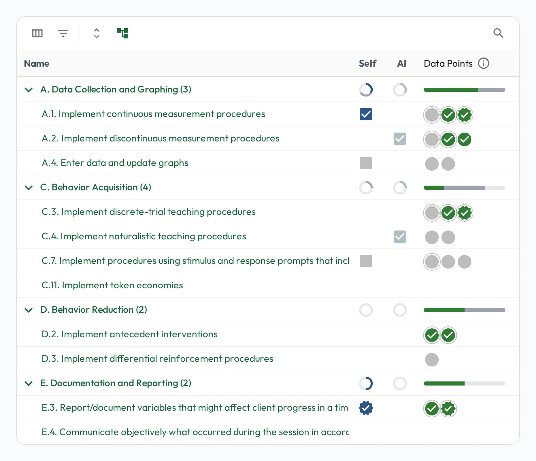Click the Self verified badge for E.3

coord(366,408)
